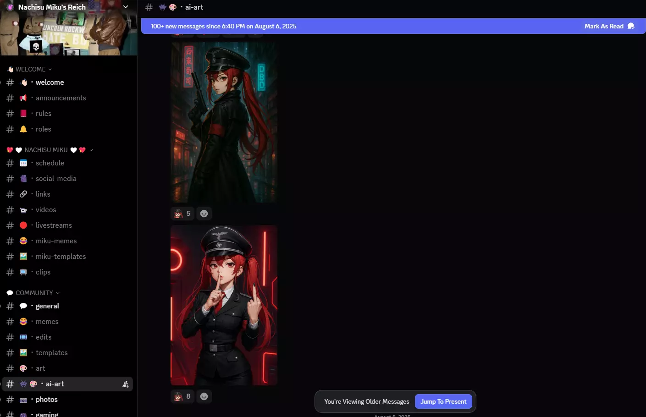The image size is (646, 417).
Task: Click the megaphone icon of announcements channel
Action: pos(23,98)
